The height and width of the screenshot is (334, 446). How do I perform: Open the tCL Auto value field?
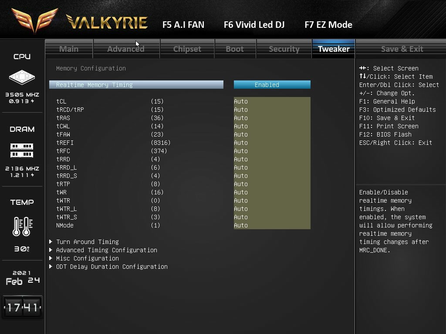272,101
